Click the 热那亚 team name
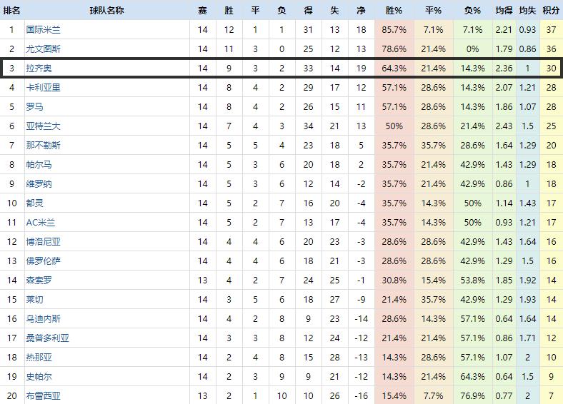Image resolution: width=563 pixels, height=404 pixels. 39,358
